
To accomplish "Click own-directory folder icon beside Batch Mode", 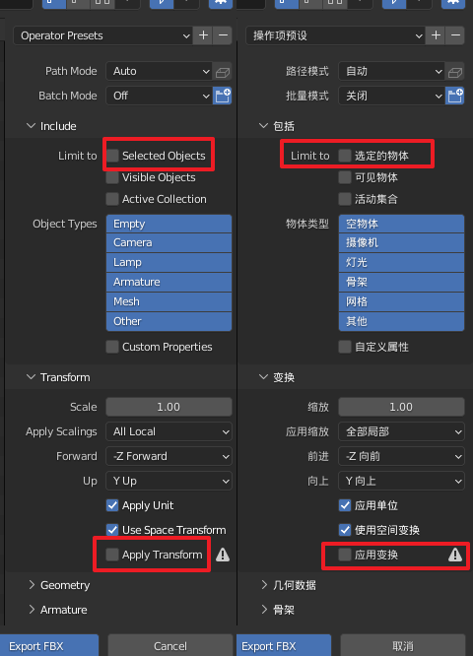I will [223, 96].
